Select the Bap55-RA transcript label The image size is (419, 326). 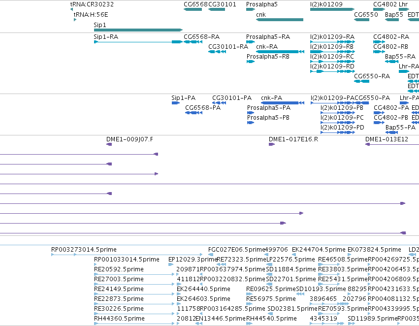[400, 56]
